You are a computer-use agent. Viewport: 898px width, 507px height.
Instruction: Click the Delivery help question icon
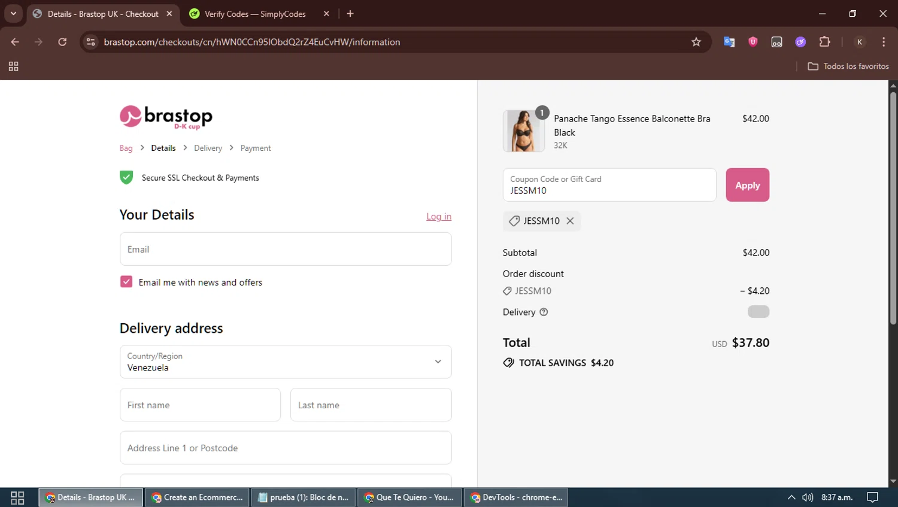[x=544, y=312]
